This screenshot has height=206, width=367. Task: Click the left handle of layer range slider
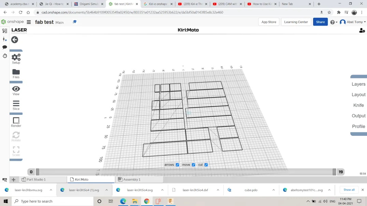pyautogui.click(x=38, y=172)
